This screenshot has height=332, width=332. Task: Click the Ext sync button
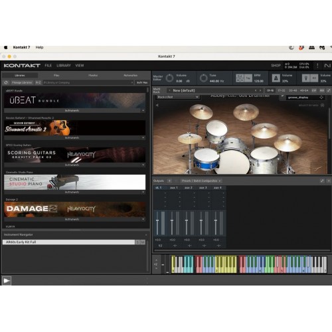pos(240,76)
